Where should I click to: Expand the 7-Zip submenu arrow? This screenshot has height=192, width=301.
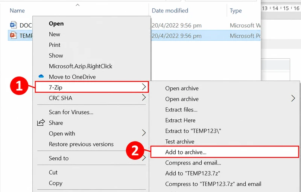pos(144,87)
